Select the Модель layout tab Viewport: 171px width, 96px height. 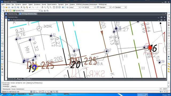click(20, 79)
